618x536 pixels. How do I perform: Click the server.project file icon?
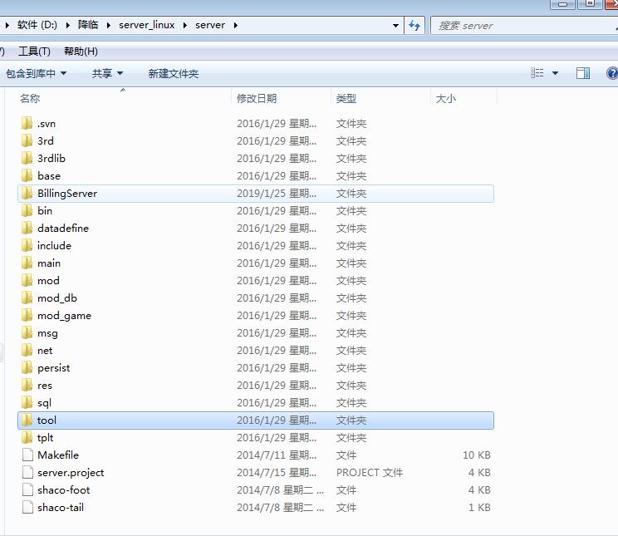pos(27,472)
